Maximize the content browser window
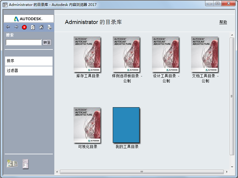Viewport: 238px width, 178px height. coord(218,4)
